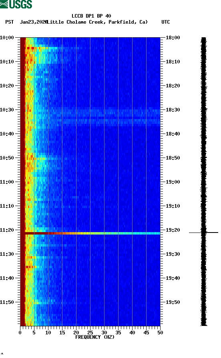This screenshot has width=221, height=358.
Task: Click the '10:10' PST time label
Action: click(x=7, y=62)
